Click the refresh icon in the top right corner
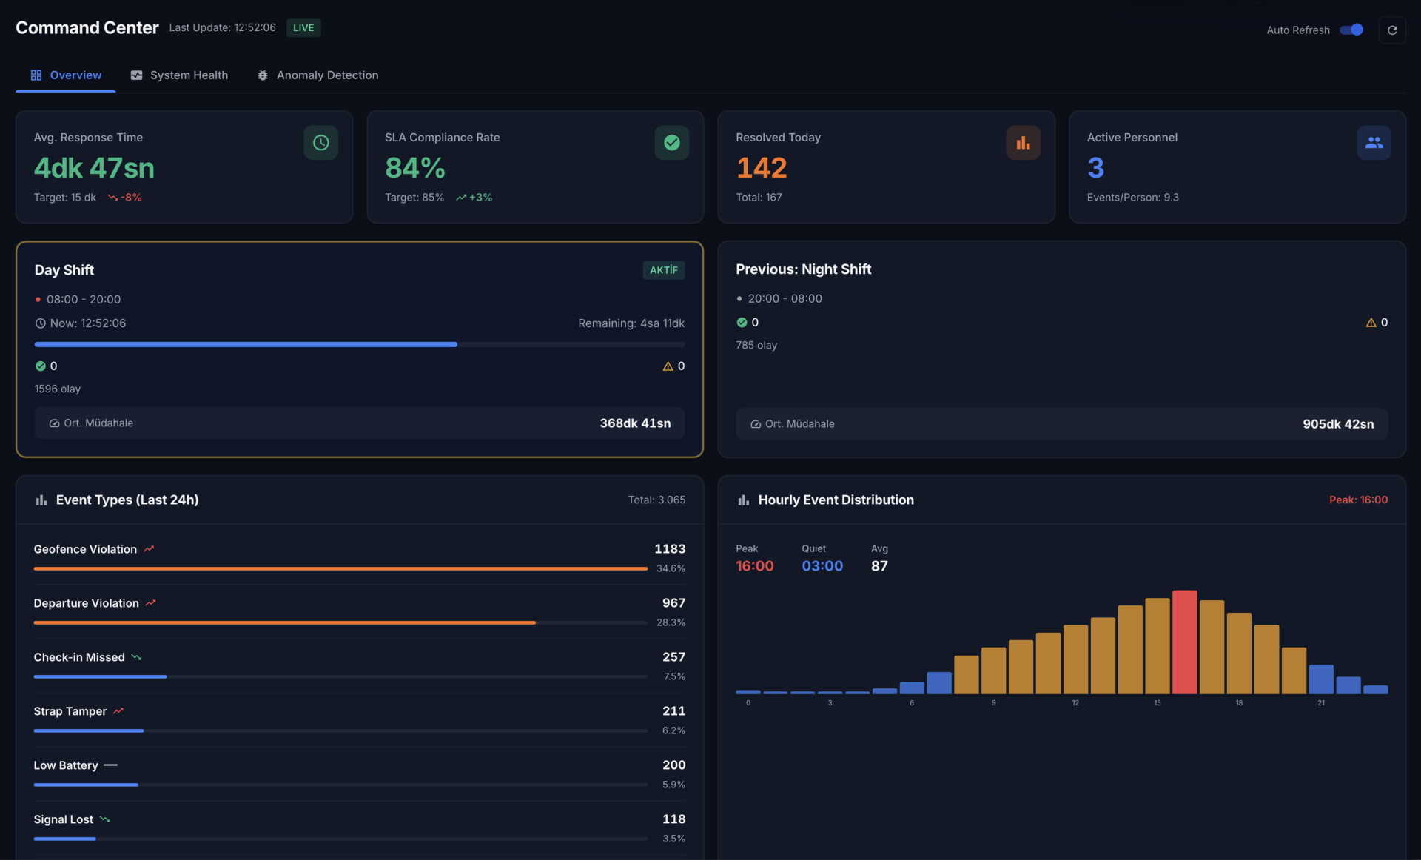Screen dimensions: 1421x860 click(x=1392, y=30)
